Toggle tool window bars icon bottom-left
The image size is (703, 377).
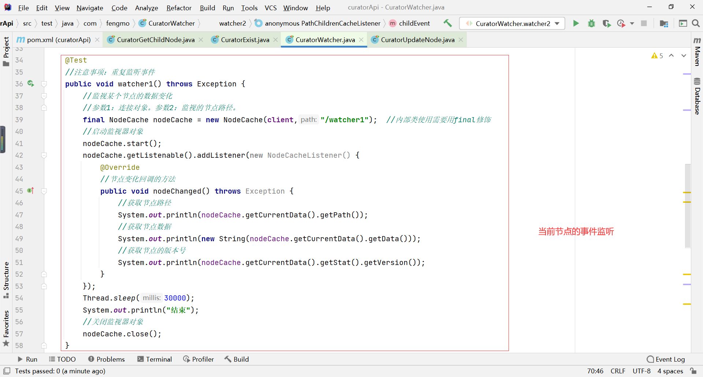point(7,371)
